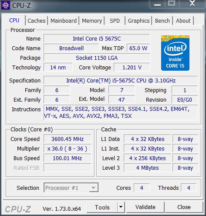Click the Instructions list starting with MMX
This screenshot has height=216, width=206.
(x=121, y=113)
